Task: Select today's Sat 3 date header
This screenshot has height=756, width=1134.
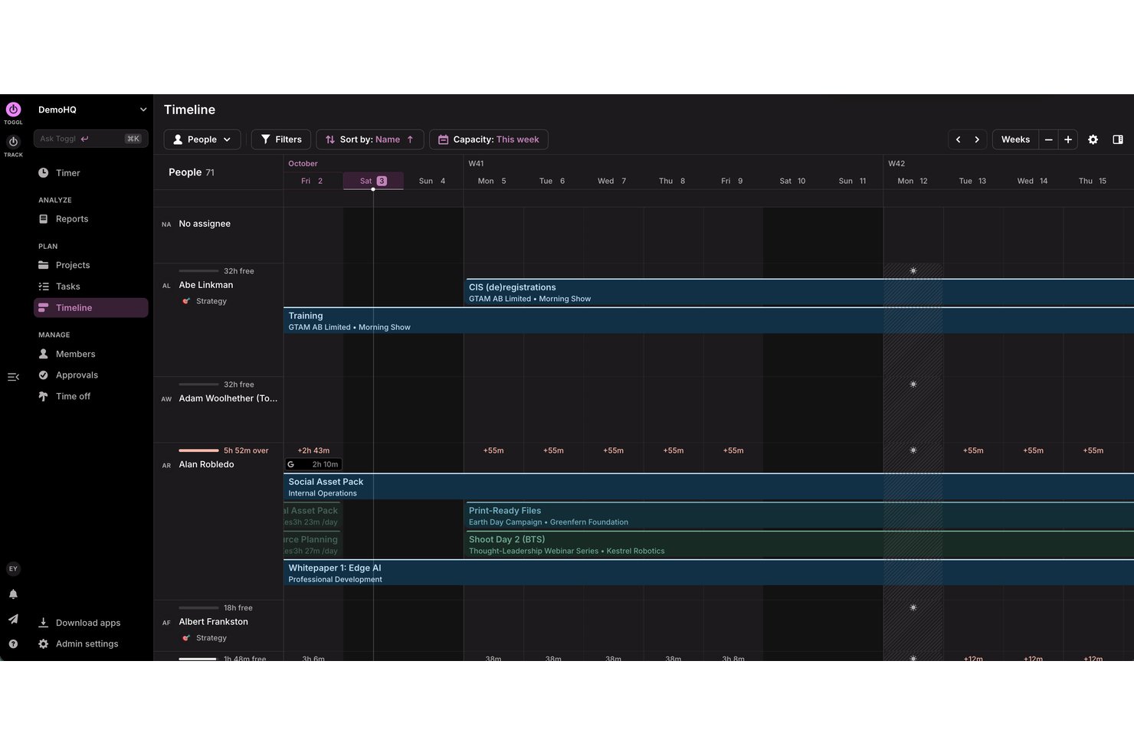Action: [373, 181]
